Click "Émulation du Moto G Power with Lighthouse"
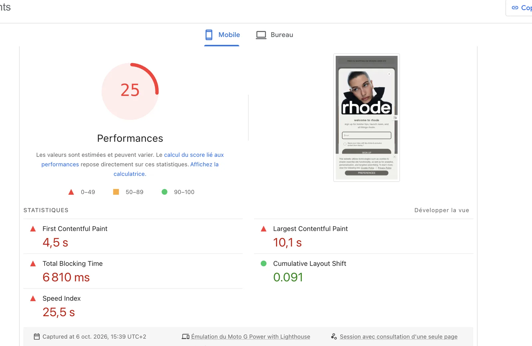Screen dimensions: 532x346 point(251,337)
